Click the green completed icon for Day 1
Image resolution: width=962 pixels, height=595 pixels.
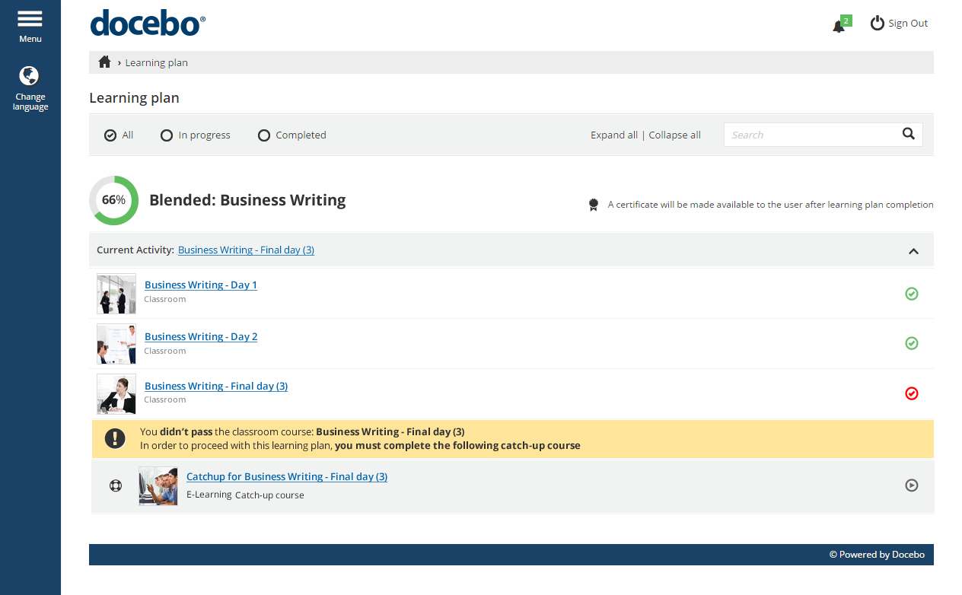[912, 294]
